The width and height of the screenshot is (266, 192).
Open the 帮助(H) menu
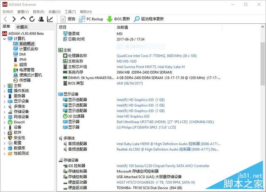86,12
